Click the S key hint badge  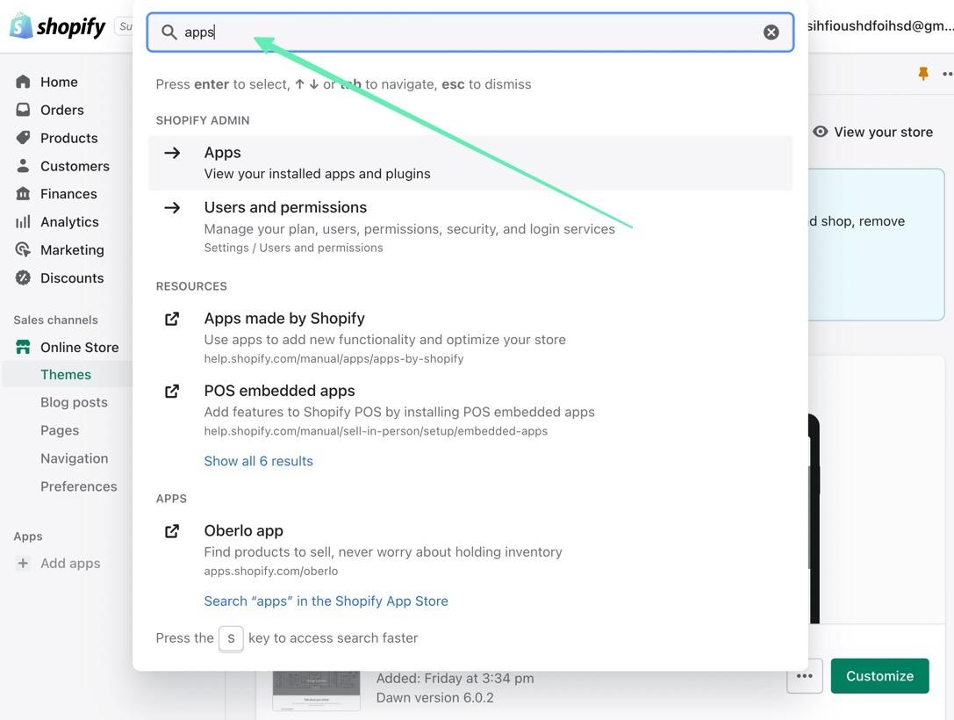[231, 638]
